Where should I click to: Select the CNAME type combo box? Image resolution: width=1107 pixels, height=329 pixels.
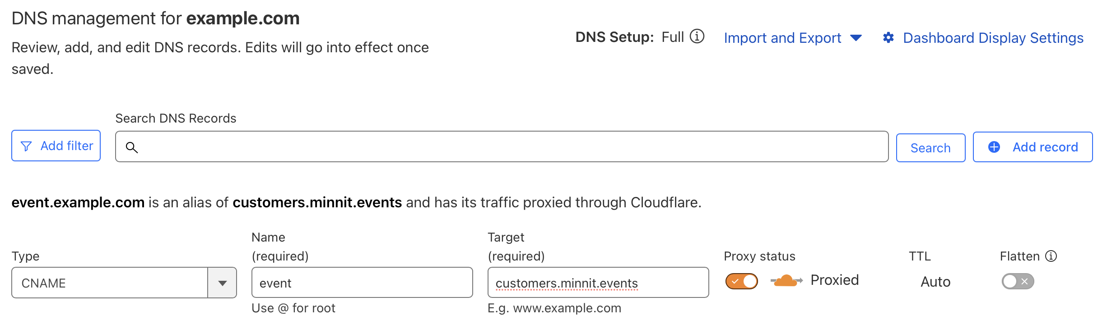pos(109,283)
